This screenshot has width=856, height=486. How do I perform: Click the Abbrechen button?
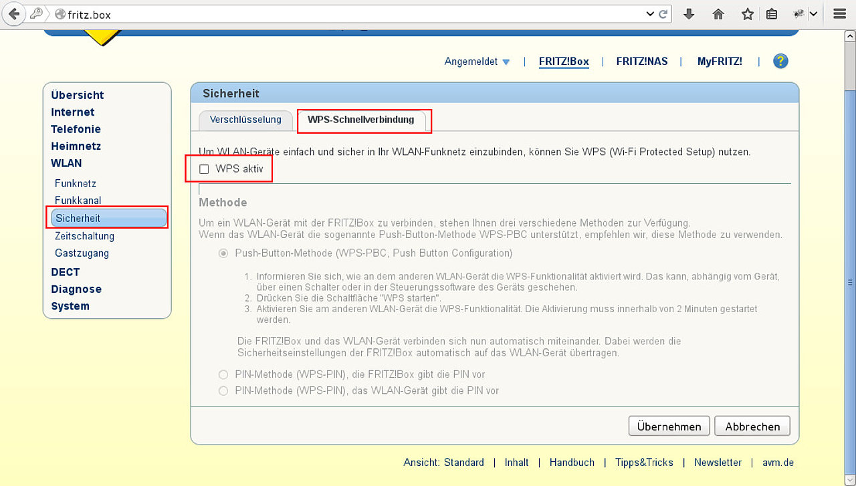[x=752, y=427]
